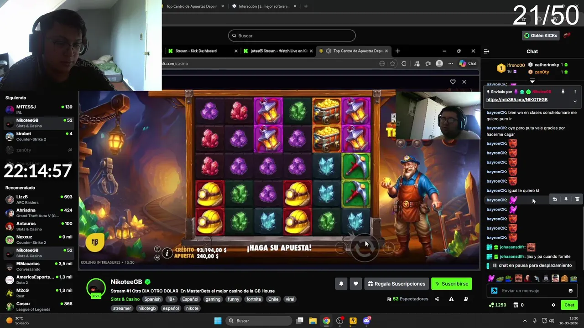Bookmark the page with the star icon

coord(392,64)
